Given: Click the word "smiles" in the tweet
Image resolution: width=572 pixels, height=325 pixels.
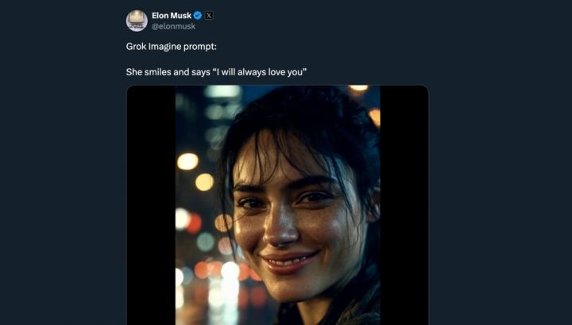Looking at the screenshot, I should tap(159, 73).
